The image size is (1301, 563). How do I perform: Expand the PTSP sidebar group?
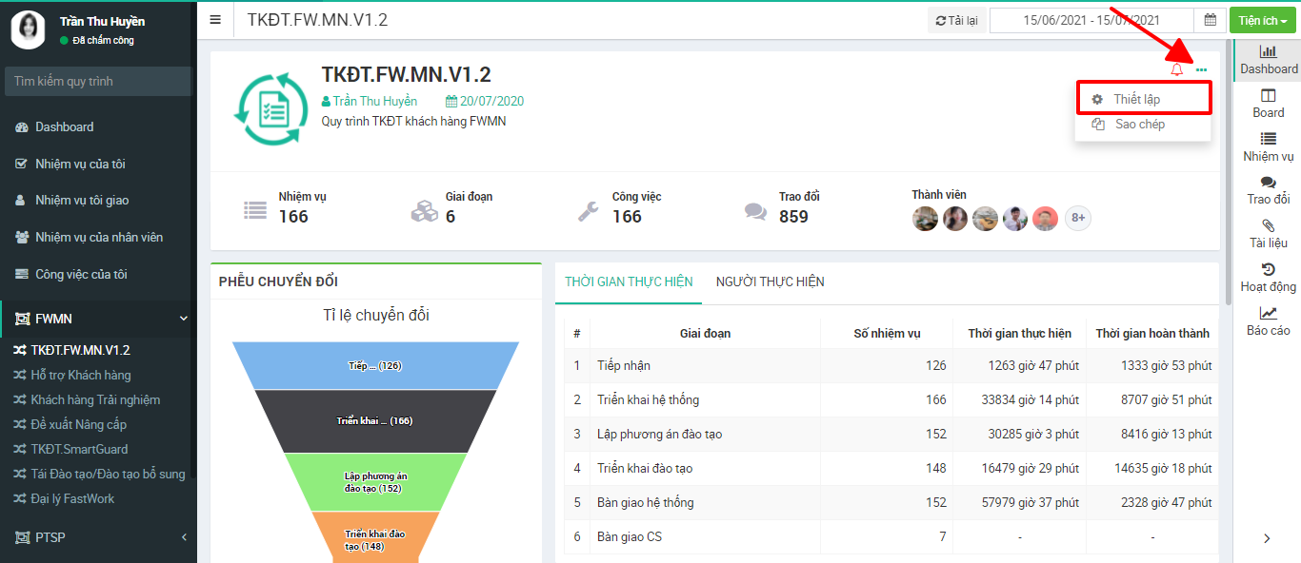(184, 537)
